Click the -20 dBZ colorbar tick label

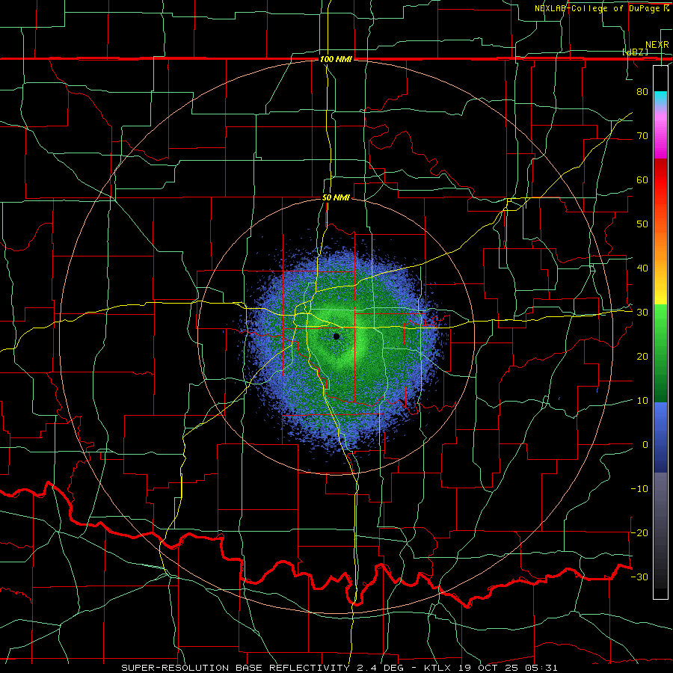click(x=639, y=532)
